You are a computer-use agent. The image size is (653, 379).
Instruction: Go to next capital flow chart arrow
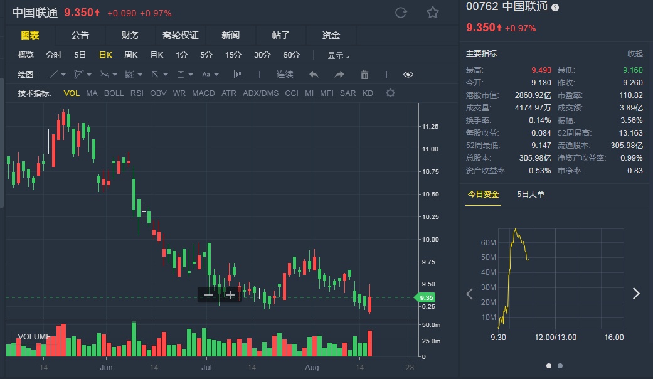[x=635, y=293]
